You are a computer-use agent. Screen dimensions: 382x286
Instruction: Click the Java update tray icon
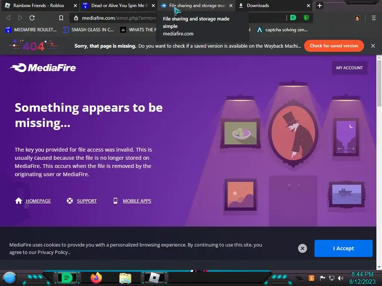click(311, 278)
